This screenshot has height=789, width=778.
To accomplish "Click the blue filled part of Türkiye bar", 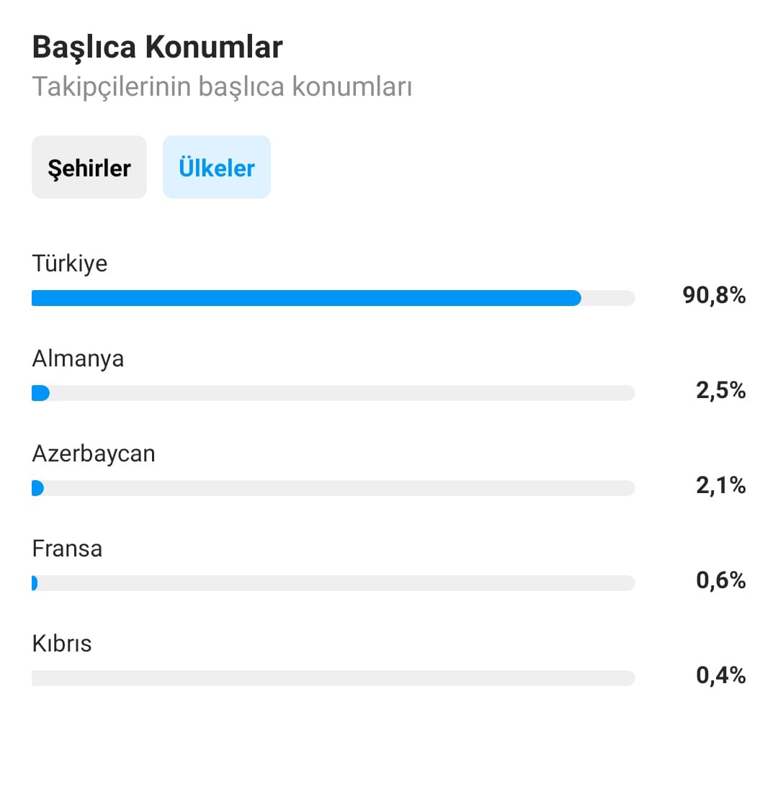I will point(306,298).
